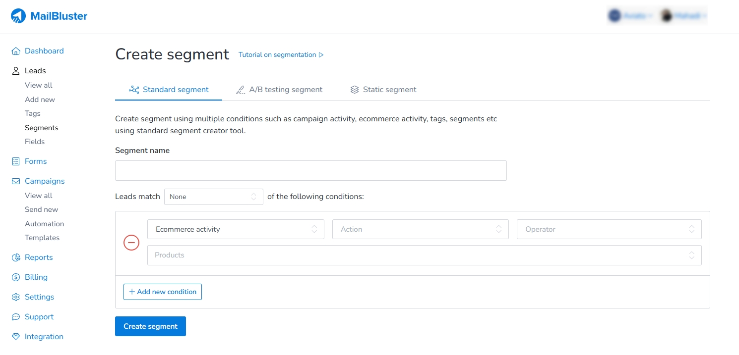Open Dashboard via the home icon
Image resolution: width=739 pixels, height=355 pixels.
tap(16, 51)
